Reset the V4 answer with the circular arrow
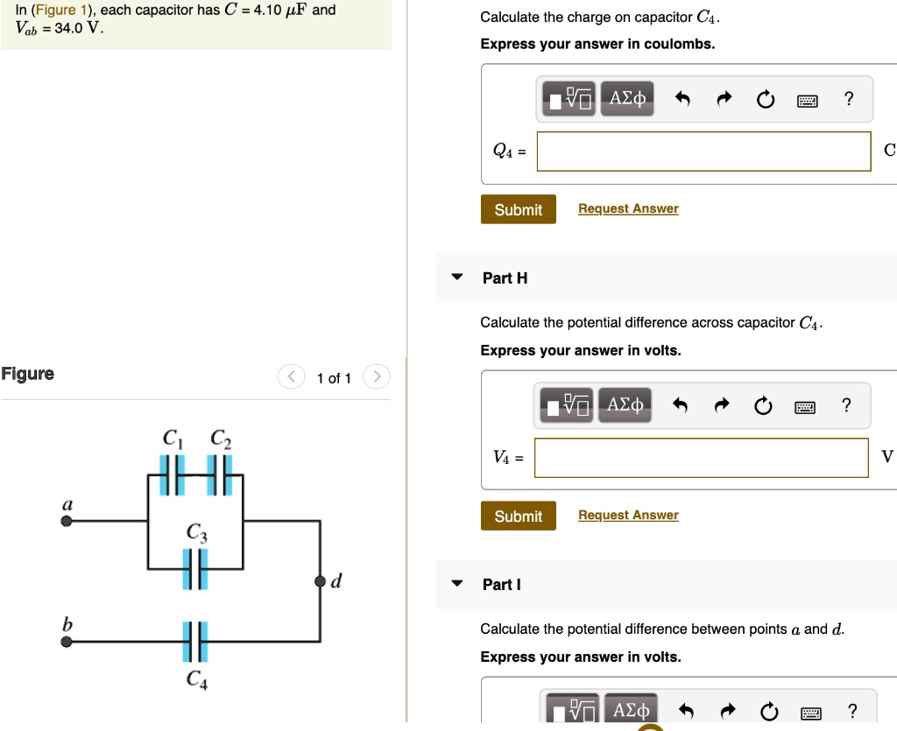Image resolution: width=897 pixels, height=731 pixels. click(x=763, y=405)
